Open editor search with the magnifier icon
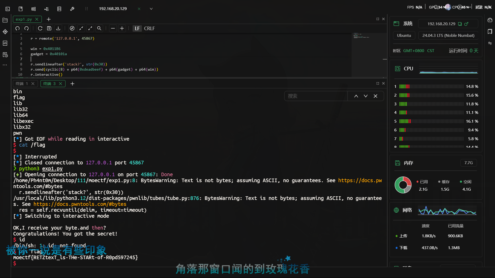 [99, 28]
